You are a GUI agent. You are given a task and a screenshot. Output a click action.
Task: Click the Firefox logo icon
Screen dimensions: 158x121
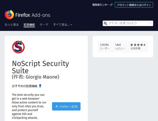tap(9, 15)
